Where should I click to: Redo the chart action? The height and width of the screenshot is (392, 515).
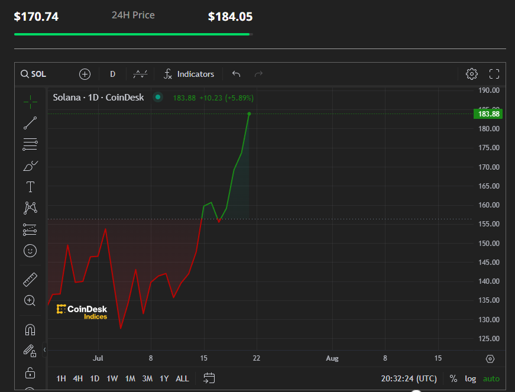(x=259, y=74)
